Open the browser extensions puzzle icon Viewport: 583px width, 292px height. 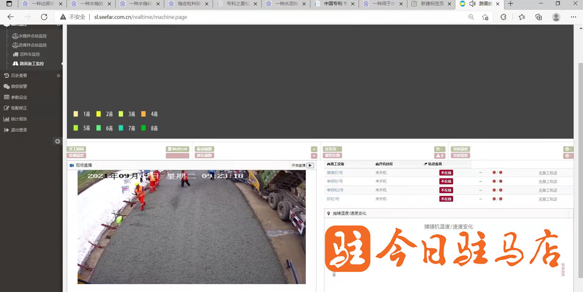click(x=503, y=17)
